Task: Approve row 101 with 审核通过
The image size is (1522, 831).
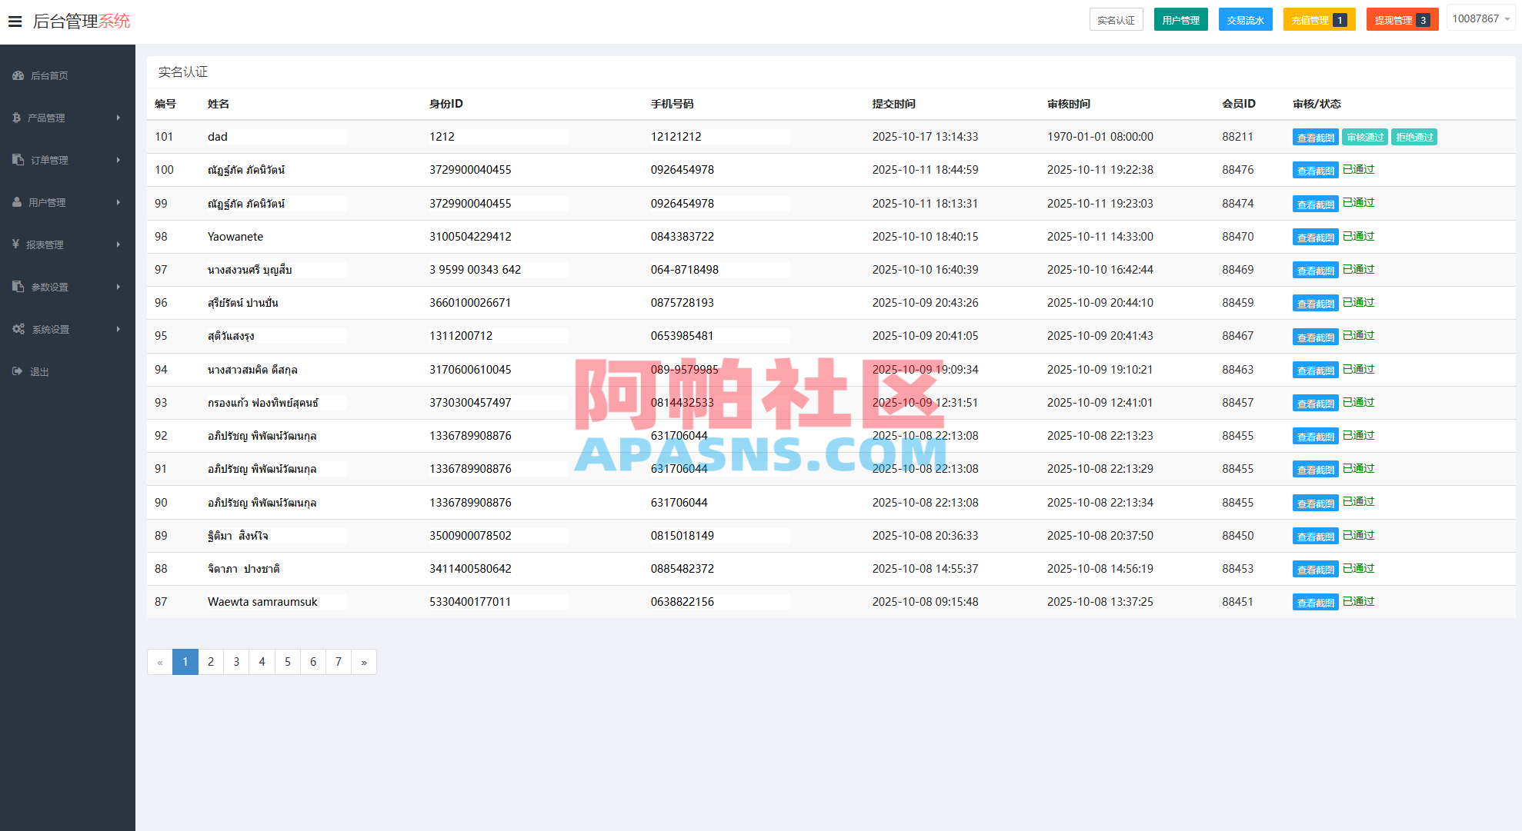Action: pos(1364,137)
